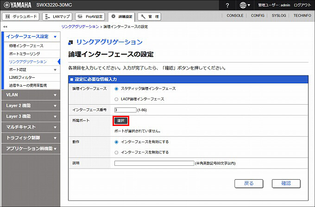Click the 論理インターフェースの設定 breadcrumb text
Screen dimensions: 315x207
[x=126, y=26]
